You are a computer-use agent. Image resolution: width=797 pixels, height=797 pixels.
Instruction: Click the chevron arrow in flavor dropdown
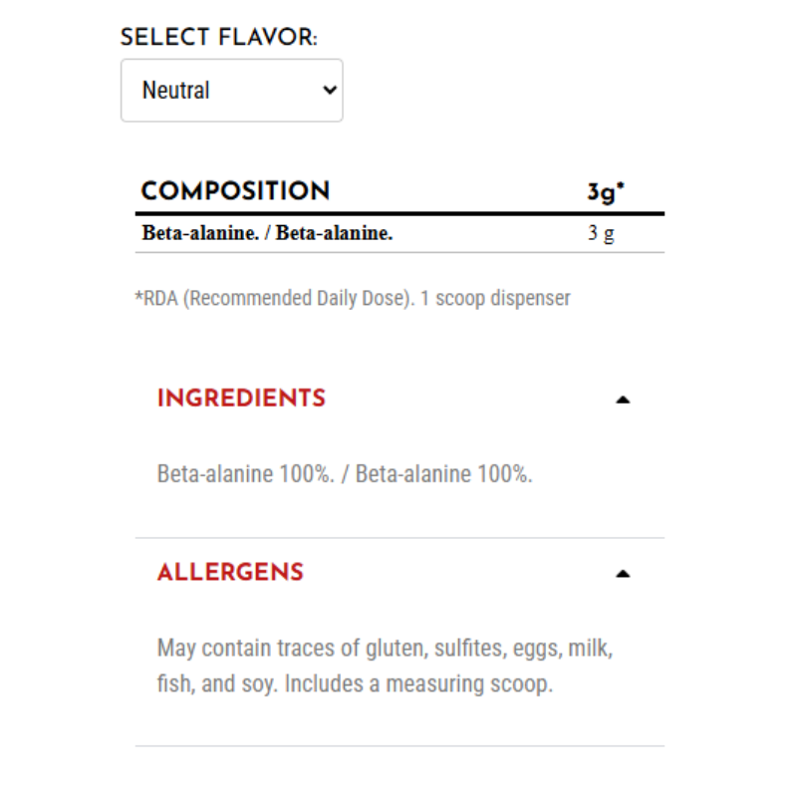click(x=330, y=91)
